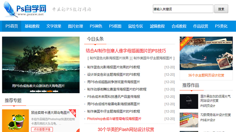This screenshot has width=236, height=132.
Task: Open 用PS合成城市背景电影海报插画图片 article
Action: point(114,104)
